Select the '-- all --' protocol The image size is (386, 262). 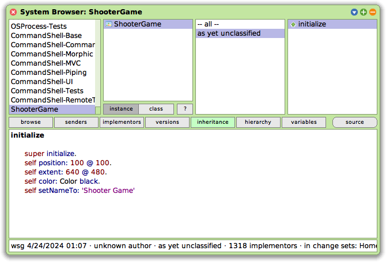point(240,24)
